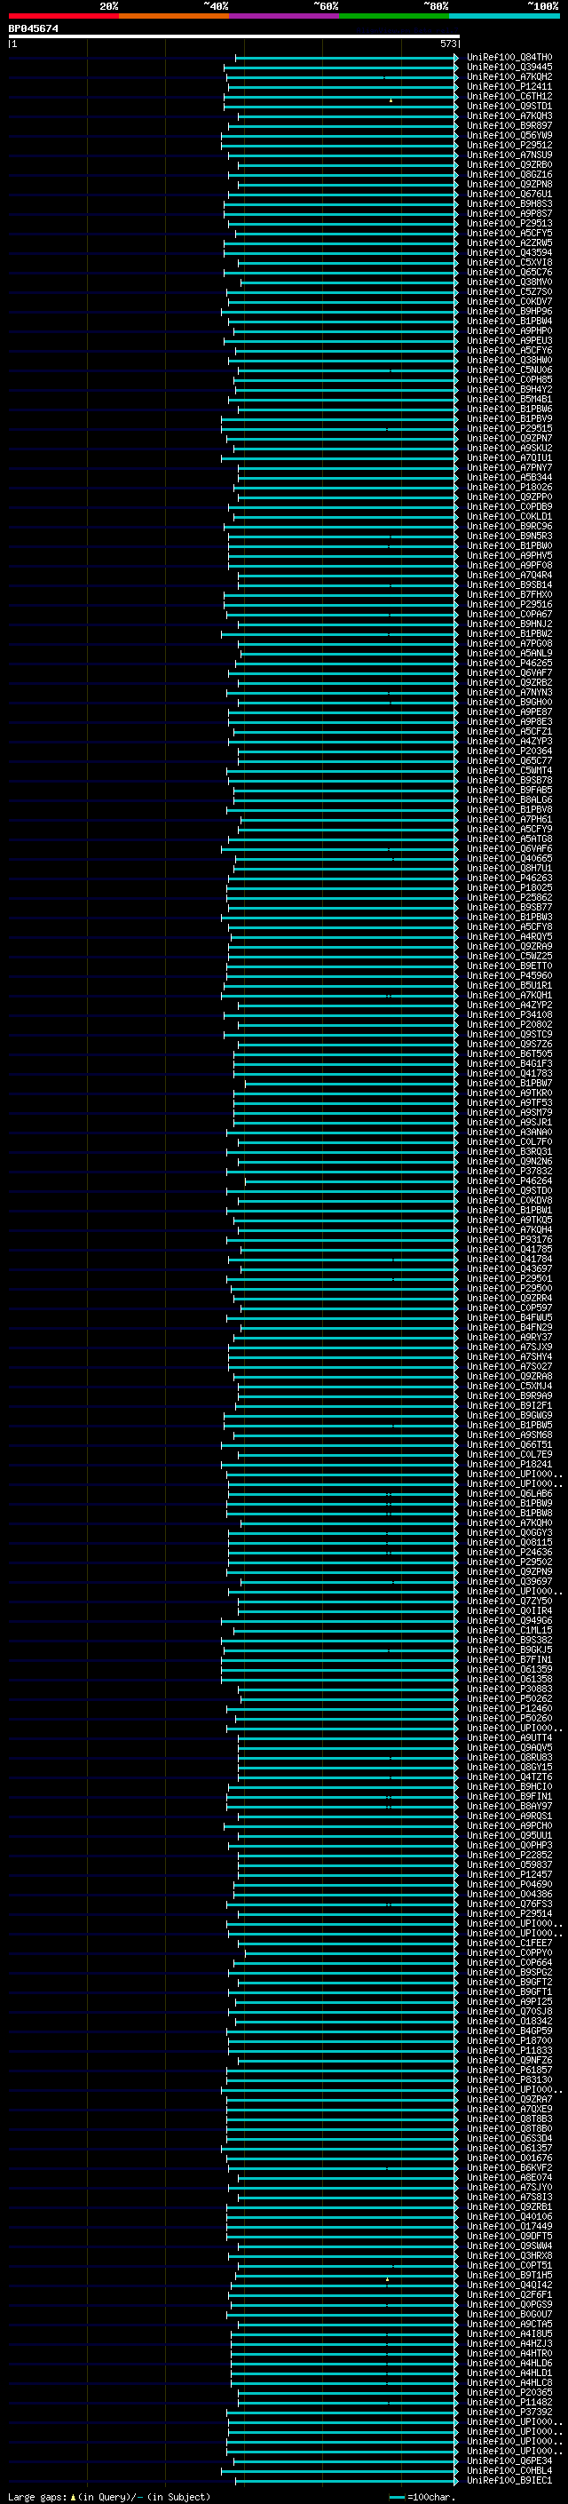Viewport: 568px width, 2504px height.
Task: Select the UniRef100_P37832 label
Action: tap(509, 1172)
